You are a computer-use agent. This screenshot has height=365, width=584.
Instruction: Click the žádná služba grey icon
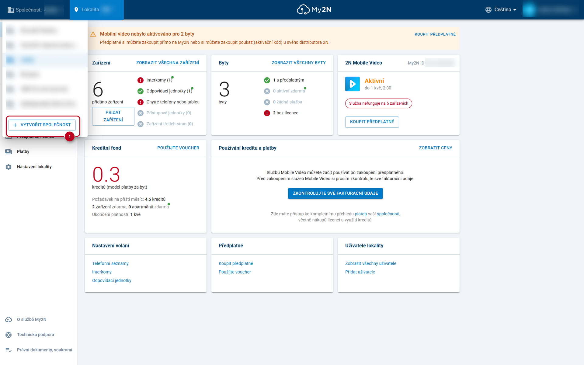tap(267, 102)
